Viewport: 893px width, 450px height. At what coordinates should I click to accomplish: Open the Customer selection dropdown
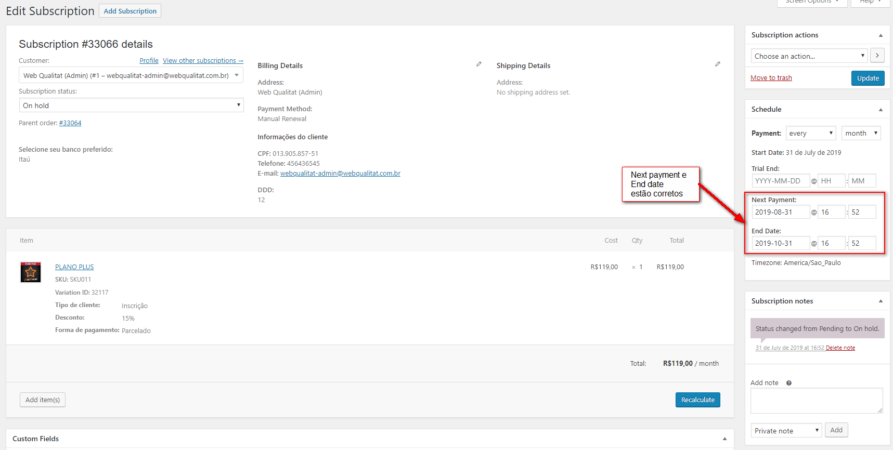pos(131,75)
